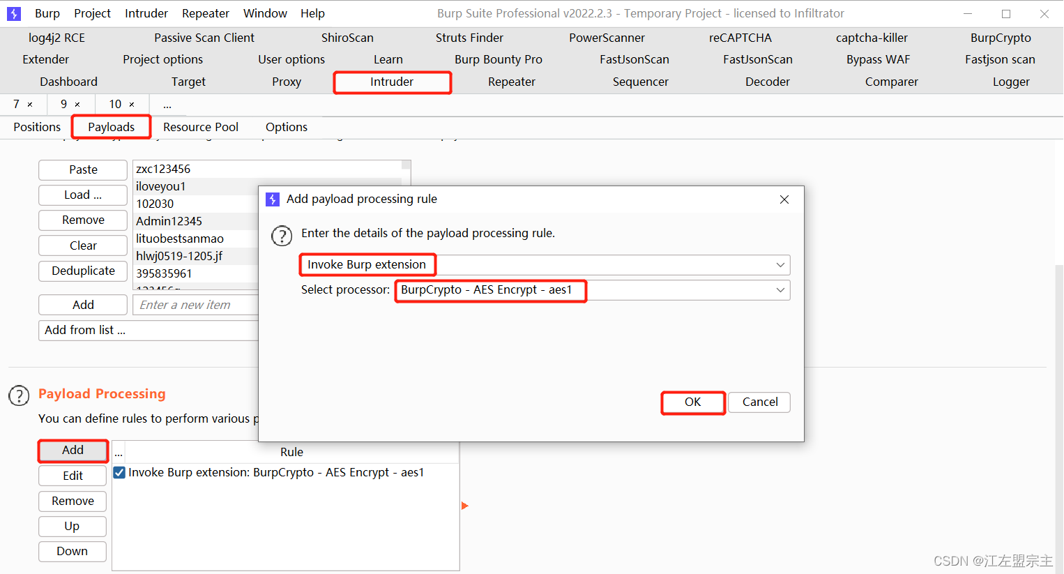
Task: Click Remove under Payload Processing
Action: 73,501
